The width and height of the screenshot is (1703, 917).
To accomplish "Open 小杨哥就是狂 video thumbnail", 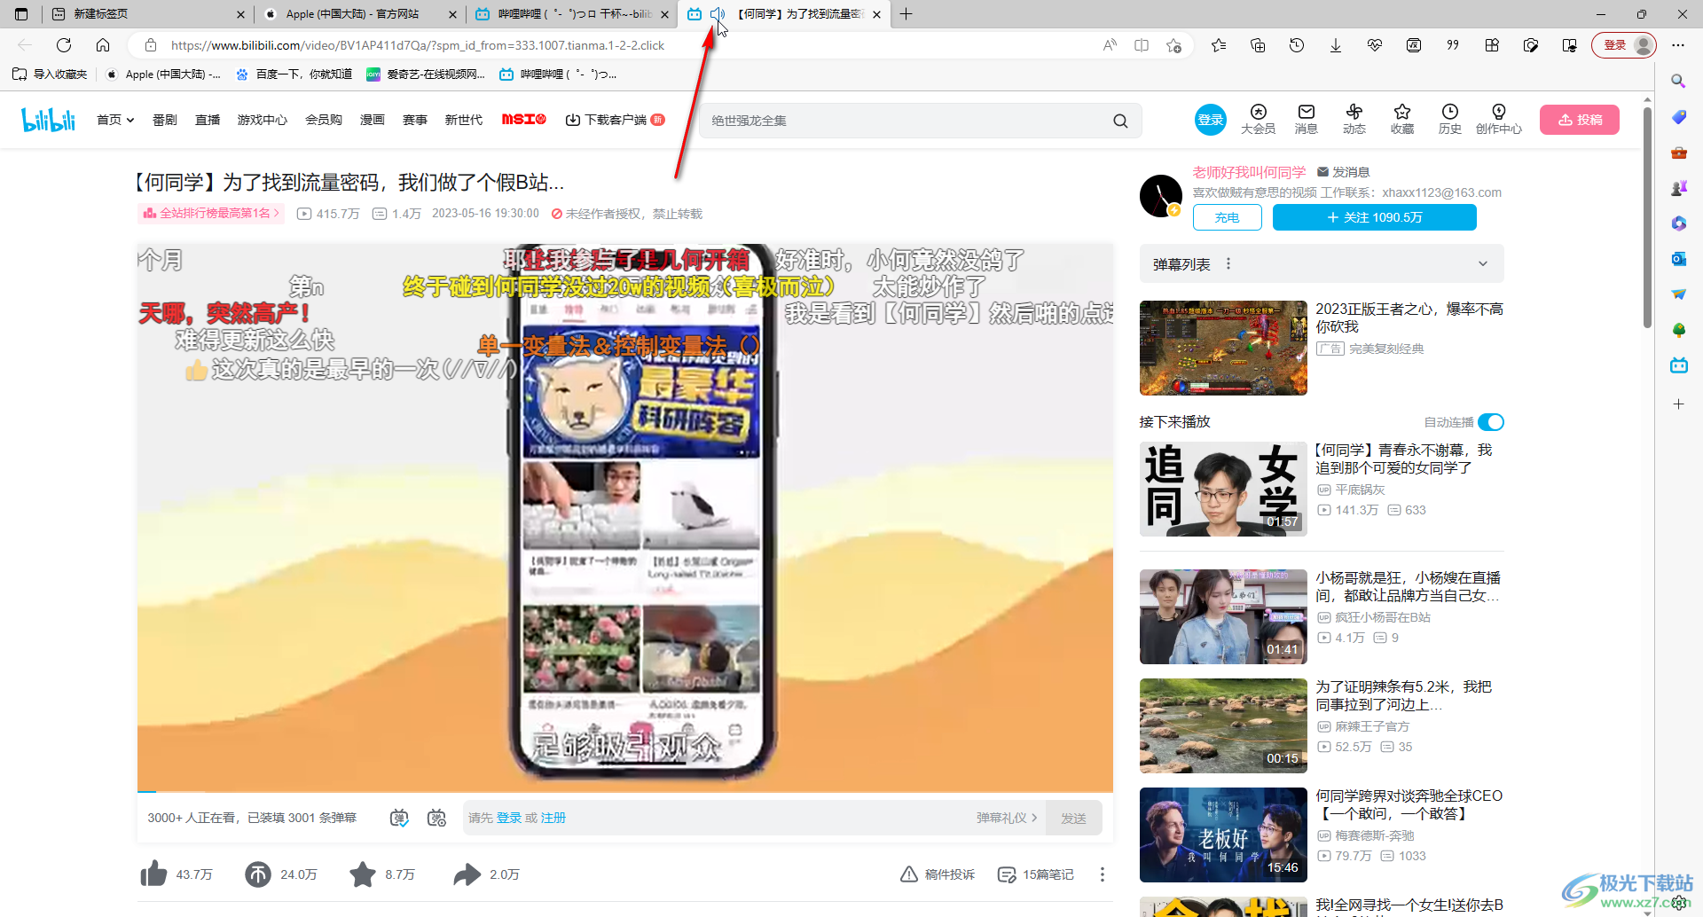I will 1223,616.
